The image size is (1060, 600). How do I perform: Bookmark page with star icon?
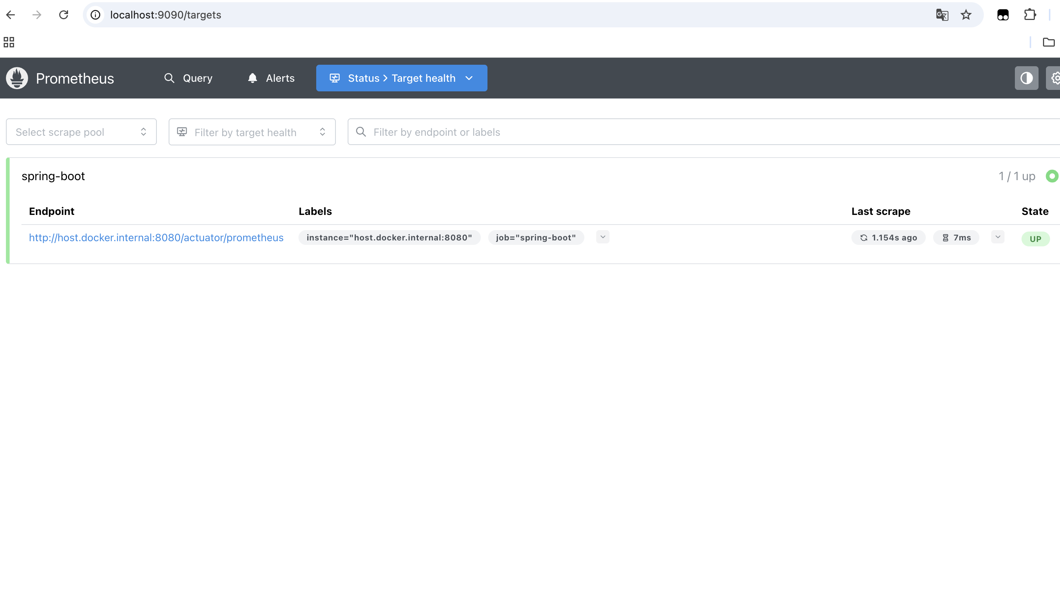[966, 15]
